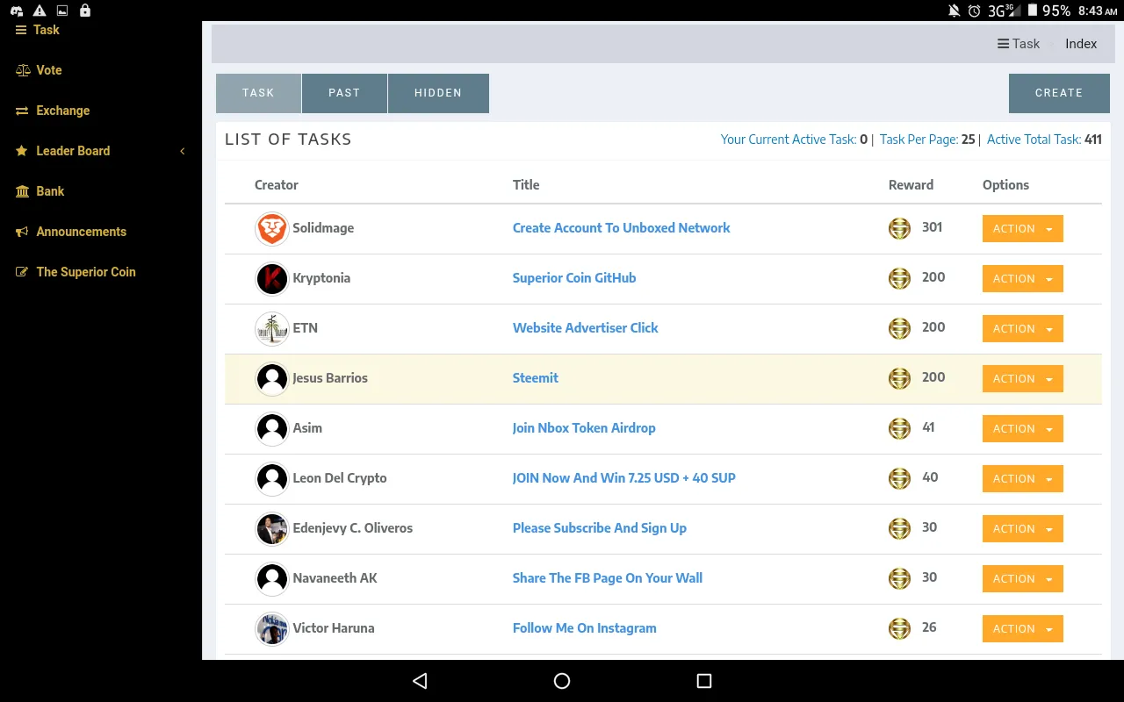Tap the warning triangle status bar icon
Viewport: 1124px width, 702px height.
click(40, 11)
